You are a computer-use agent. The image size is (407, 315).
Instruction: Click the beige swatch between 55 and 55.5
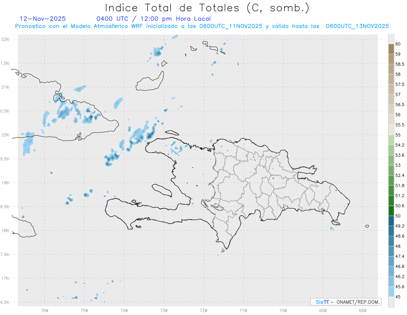point(391,130)
